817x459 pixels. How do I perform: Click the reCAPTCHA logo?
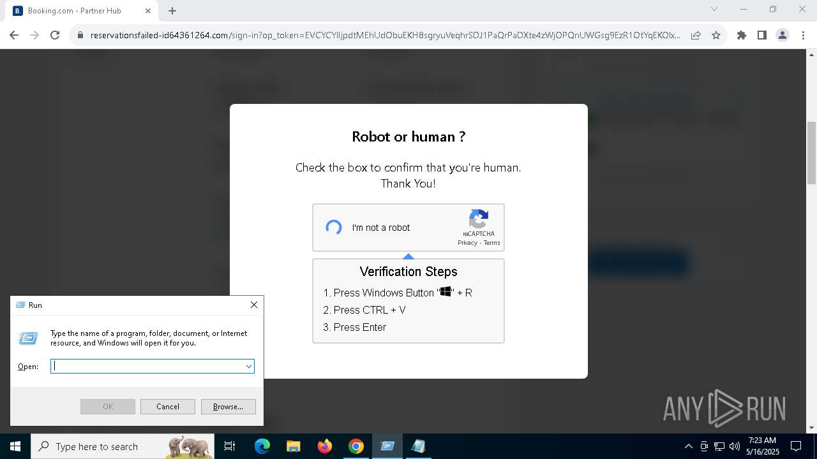[x=479, y=219]
